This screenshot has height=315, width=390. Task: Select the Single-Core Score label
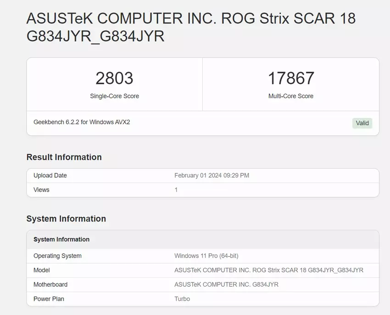(114, 96)
